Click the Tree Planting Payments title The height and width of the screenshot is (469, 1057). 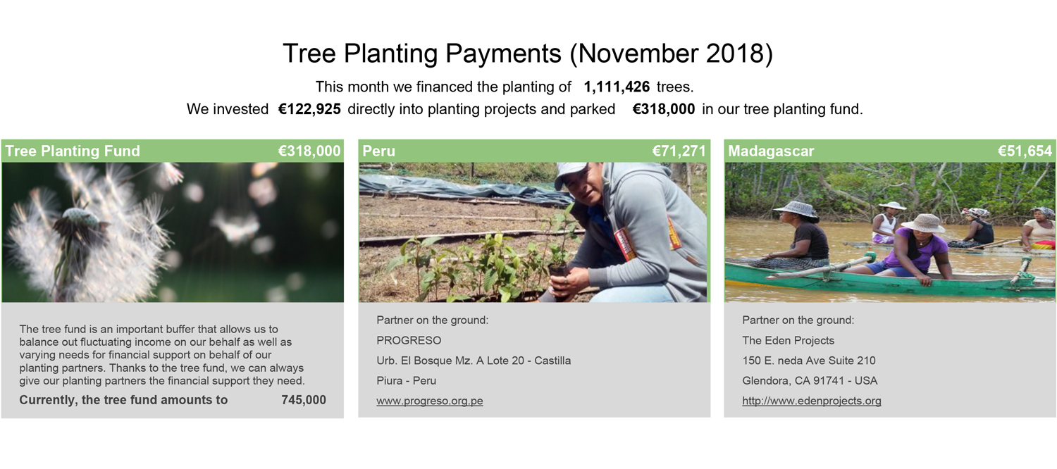(528, 54)
